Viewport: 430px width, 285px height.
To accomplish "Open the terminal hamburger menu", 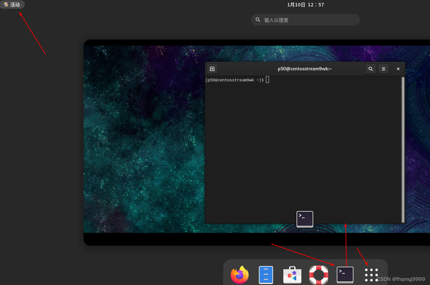I will point(383,69).
